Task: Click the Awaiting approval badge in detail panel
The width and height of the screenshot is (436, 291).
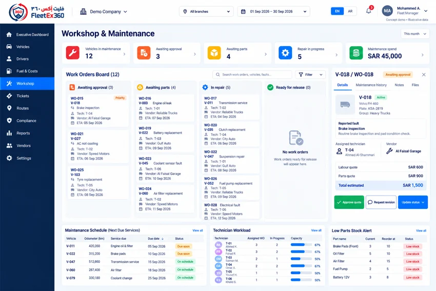Action: point(398,74)
